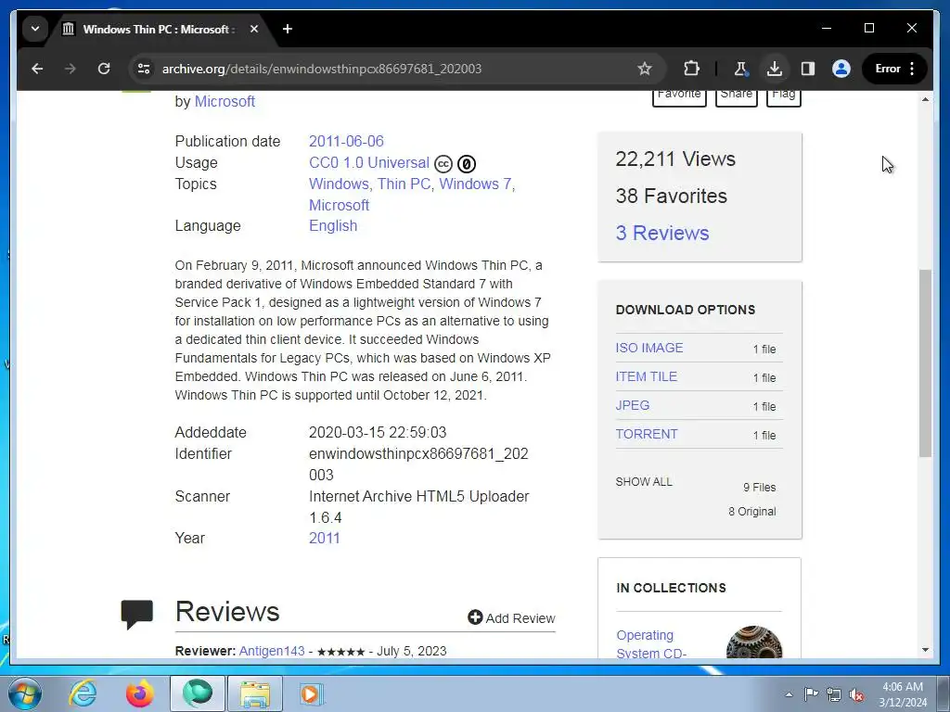The height and width of the screenshot is (712, 950).
Task: View site information icon in address bar
Action: [x=144, y=69]
